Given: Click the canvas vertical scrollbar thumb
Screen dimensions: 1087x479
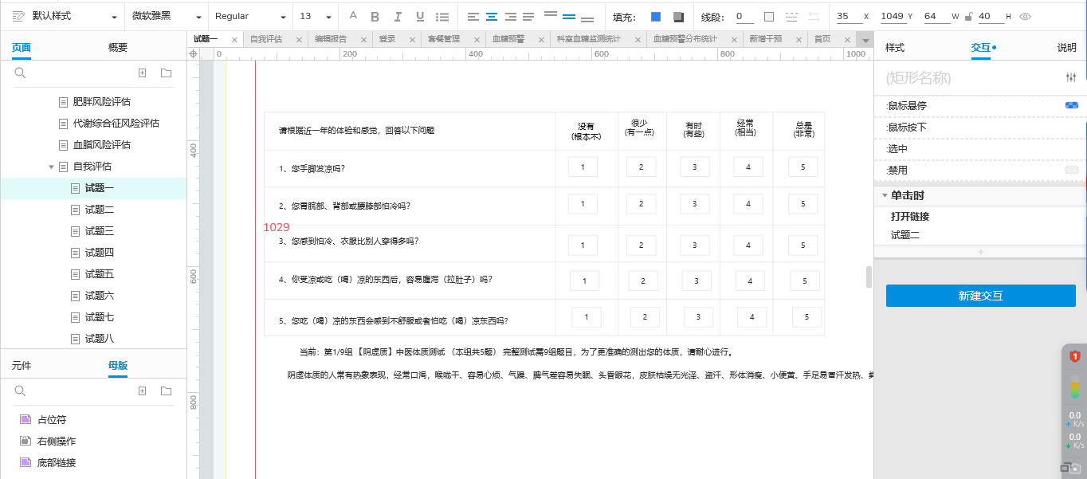Looking at the screenshot, I should click(x=869, y=277).
